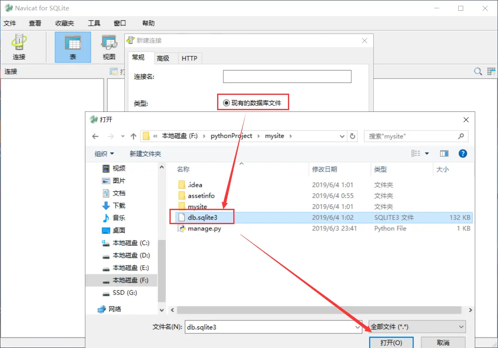The height and width of the screenshot is (348, 498).
Task: Toggle the preview pane icon
Action: point(444,154)
